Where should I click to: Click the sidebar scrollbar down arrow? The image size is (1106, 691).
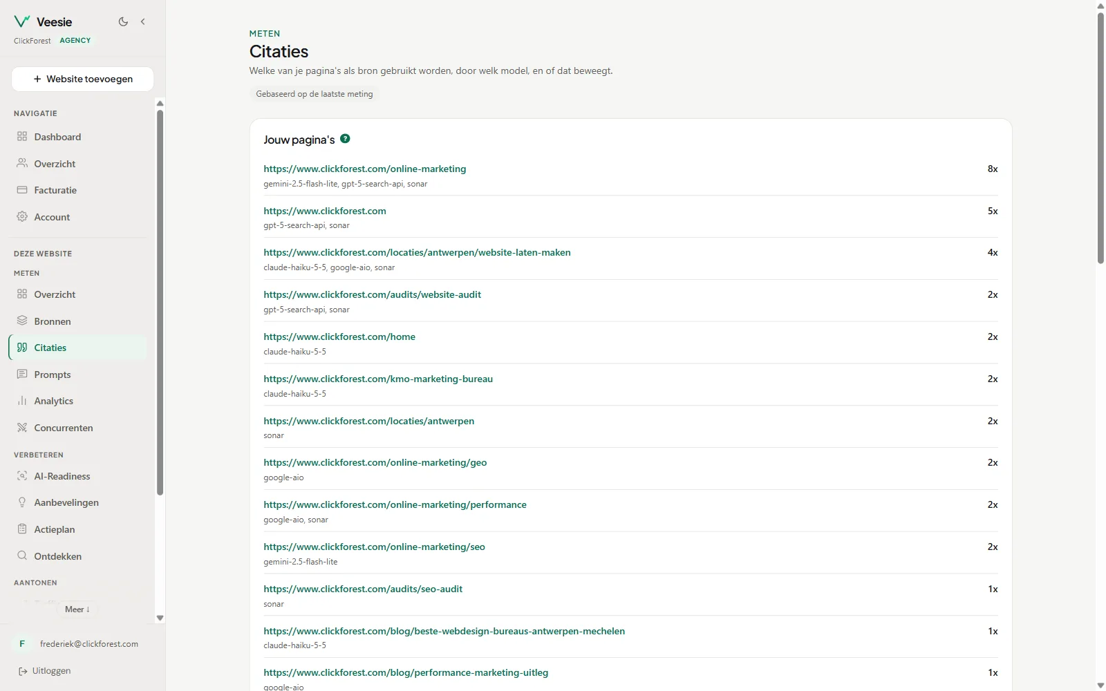(160, 618)
